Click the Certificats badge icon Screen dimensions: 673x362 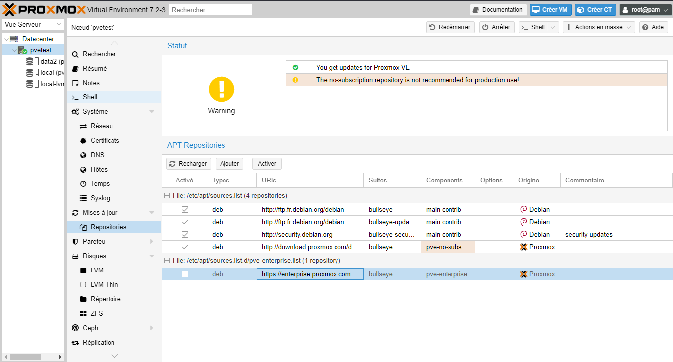click(83, 141)
